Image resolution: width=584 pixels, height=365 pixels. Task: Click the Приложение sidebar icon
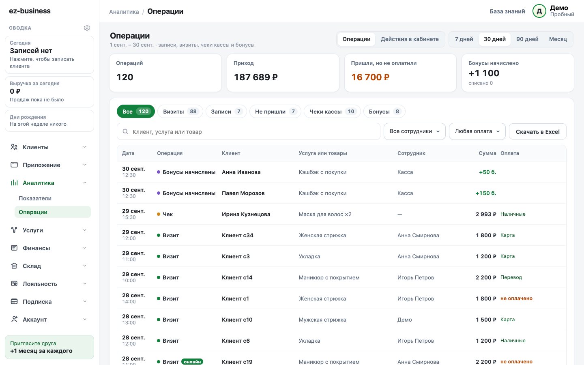pos(14,165)
